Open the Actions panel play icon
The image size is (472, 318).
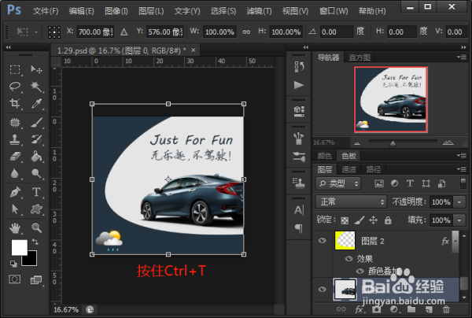pyautogui.click(x=299, y=85)
